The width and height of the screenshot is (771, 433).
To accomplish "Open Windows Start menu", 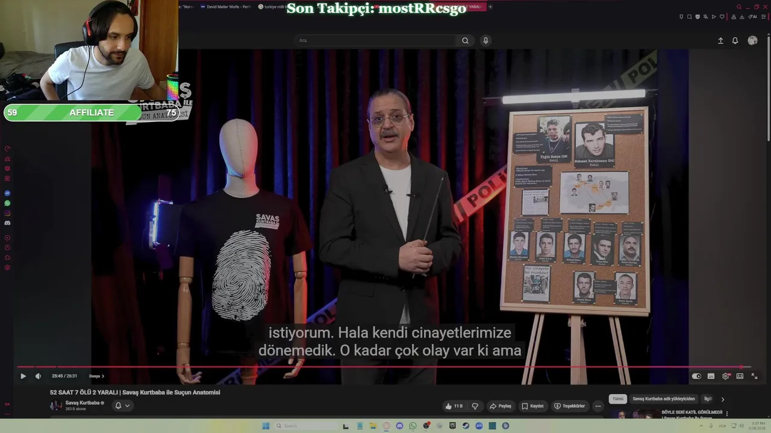I will tap(266, 426).
